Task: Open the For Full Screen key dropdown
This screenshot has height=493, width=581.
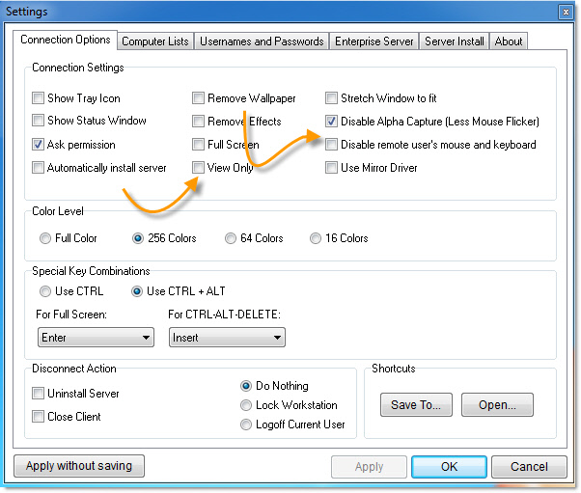Action: coord(96,337)
